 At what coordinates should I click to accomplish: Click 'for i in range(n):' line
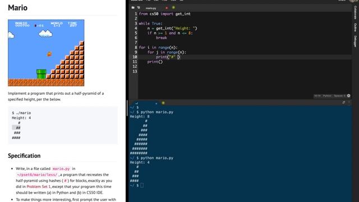coord(158,47)
